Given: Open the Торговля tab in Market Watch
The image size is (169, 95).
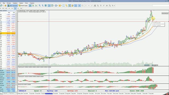Looking at the screenshot, I should (x=11, y=93).
